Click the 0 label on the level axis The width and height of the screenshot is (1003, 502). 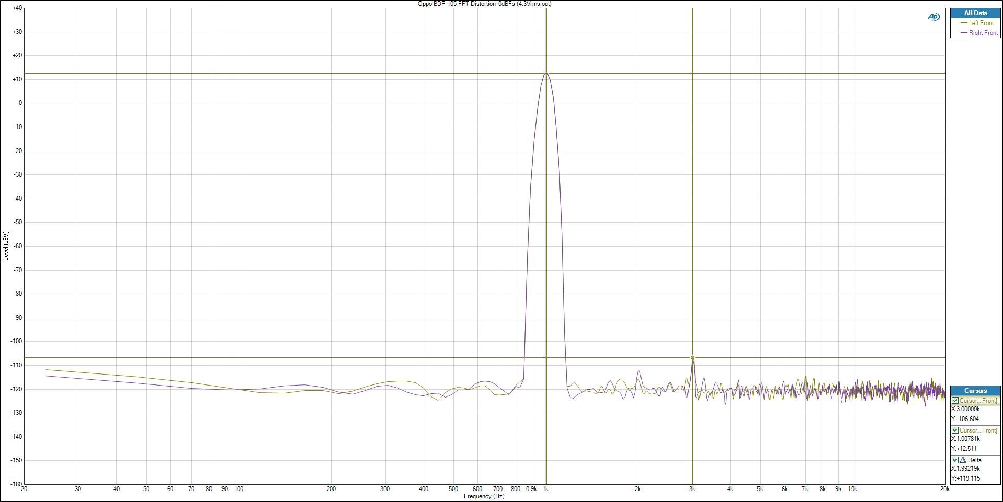point(20,103)
